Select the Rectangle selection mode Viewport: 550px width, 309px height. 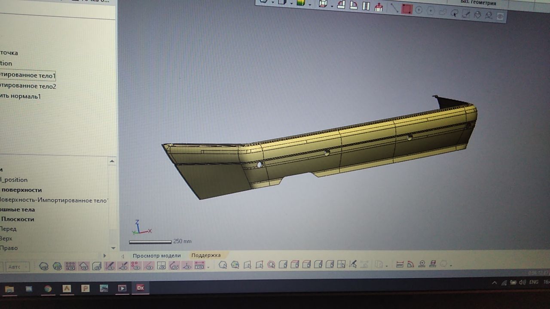point(406,9)
